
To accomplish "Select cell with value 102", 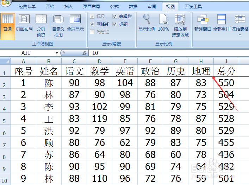I will click(x=100, y=107).
